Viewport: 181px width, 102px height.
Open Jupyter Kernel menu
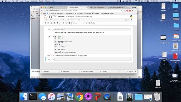pos(73,20)
